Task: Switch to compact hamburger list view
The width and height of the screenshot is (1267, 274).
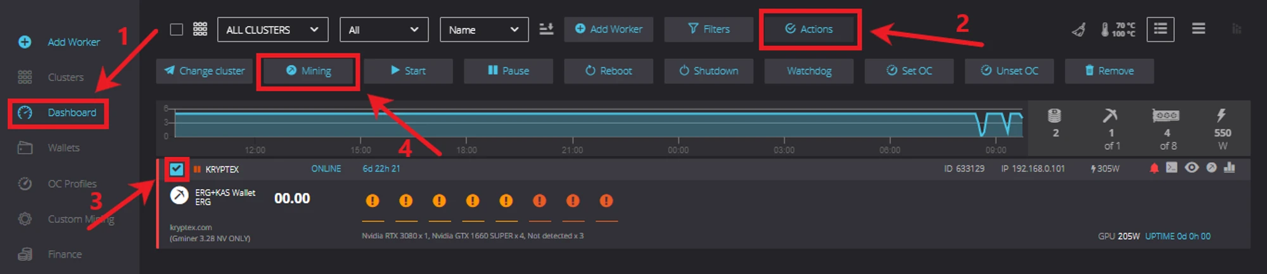Action: 1198,29
